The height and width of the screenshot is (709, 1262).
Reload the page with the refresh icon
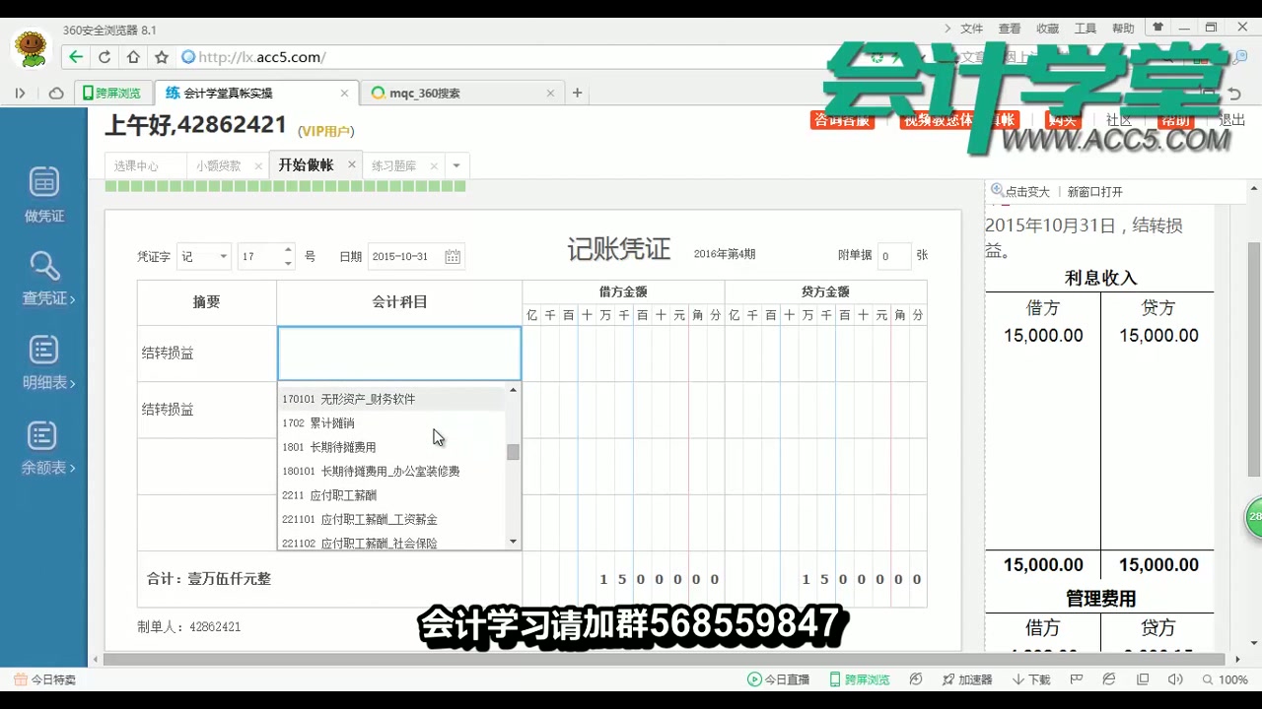105,57
